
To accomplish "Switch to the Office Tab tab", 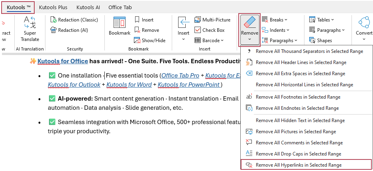I will (x=120, y=8).
